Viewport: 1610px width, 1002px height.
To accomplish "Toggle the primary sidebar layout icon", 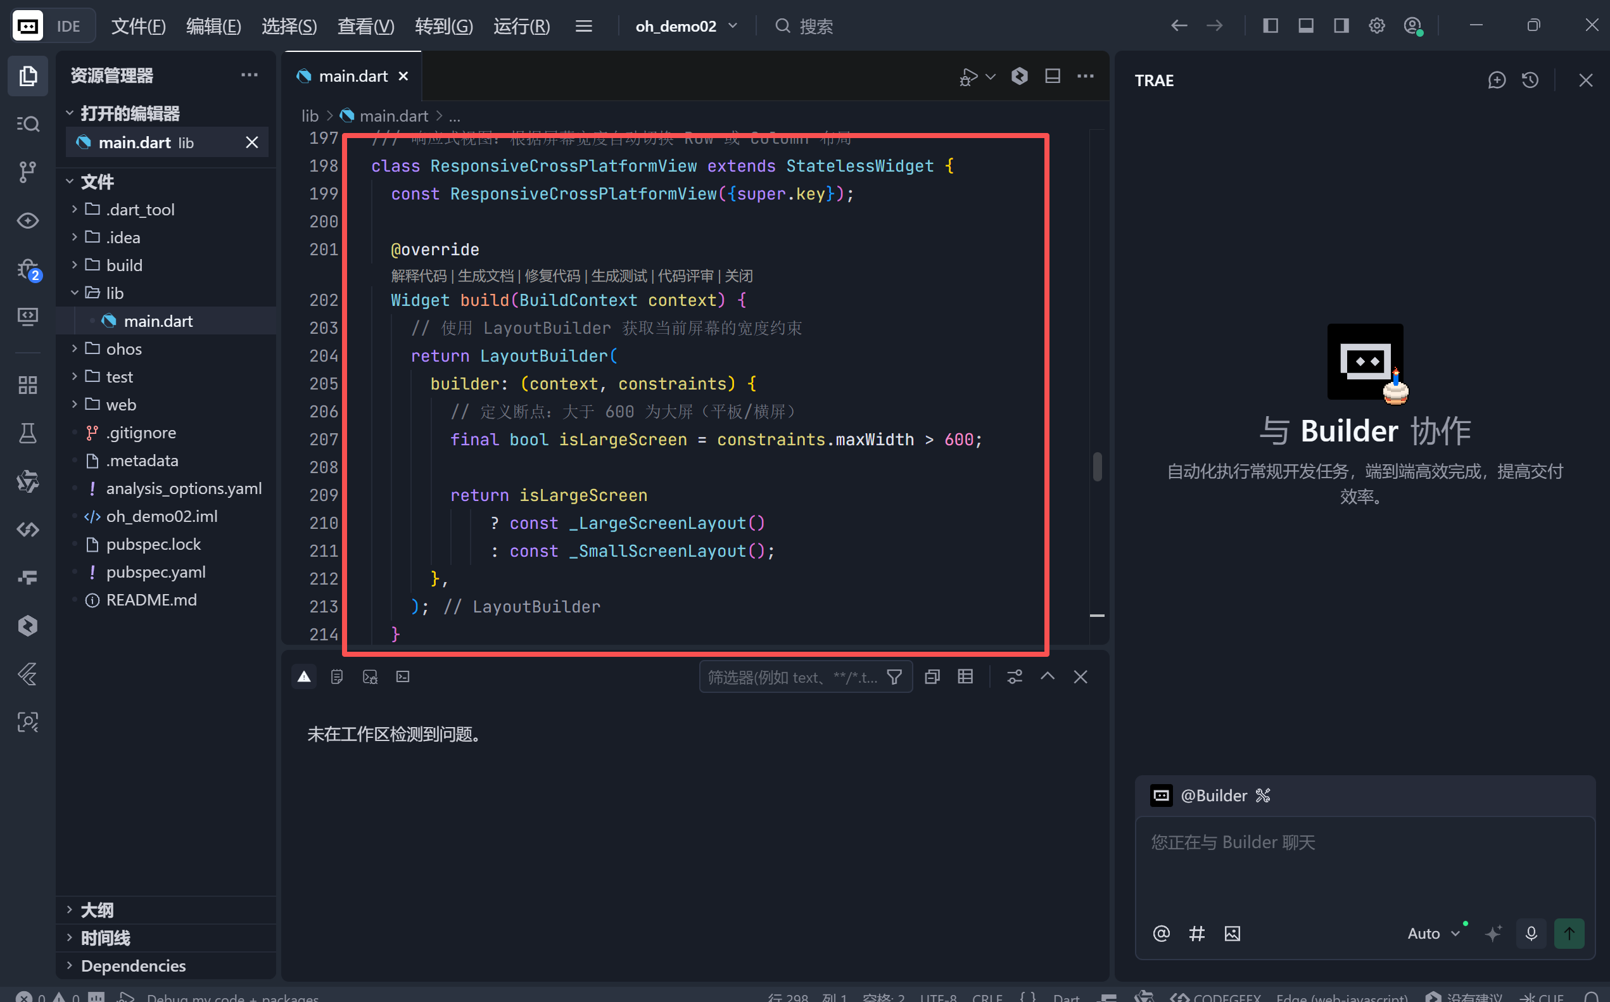I will (x=1270, y=26).
